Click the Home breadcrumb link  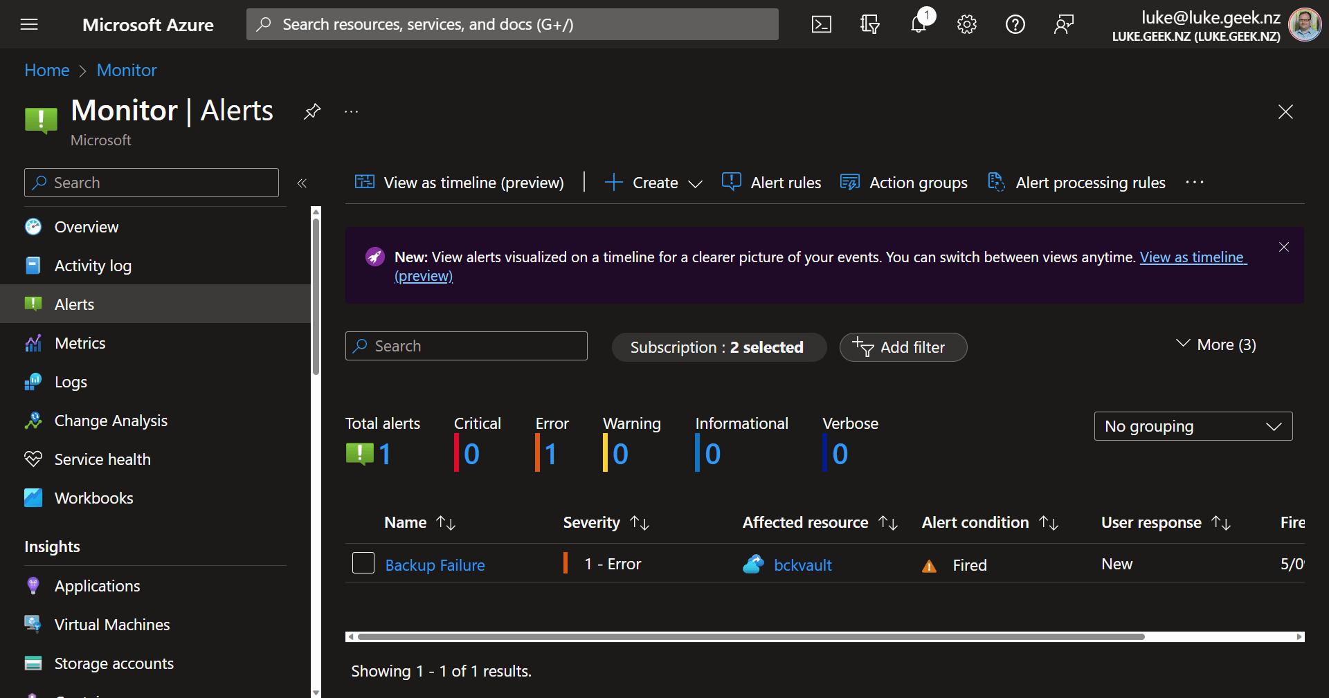click(x=47, y=71)
